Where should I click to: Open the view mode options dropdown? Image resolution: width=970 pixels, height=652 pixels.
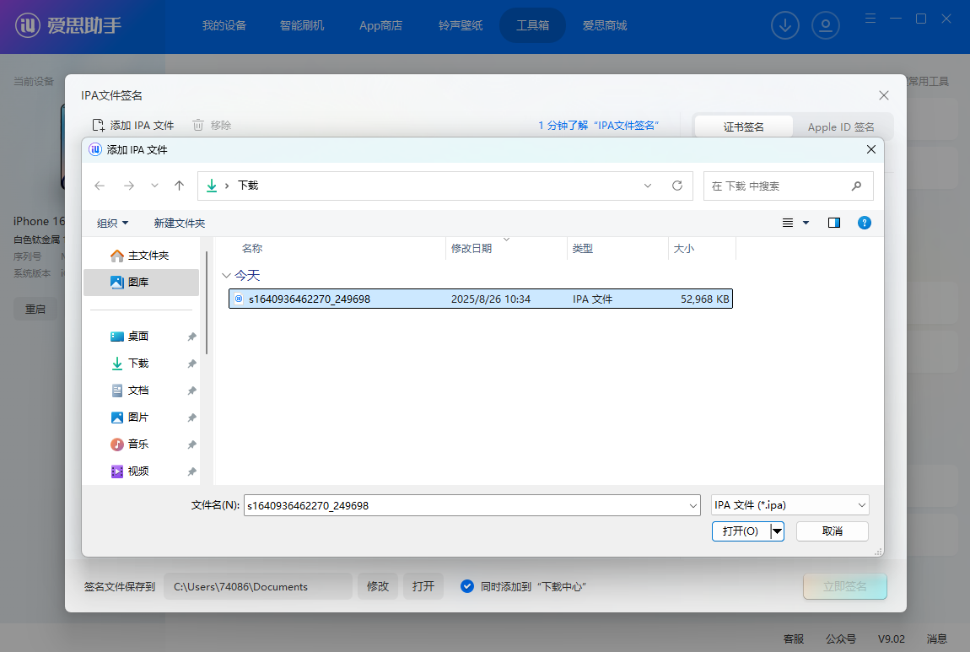pos(806,223)
